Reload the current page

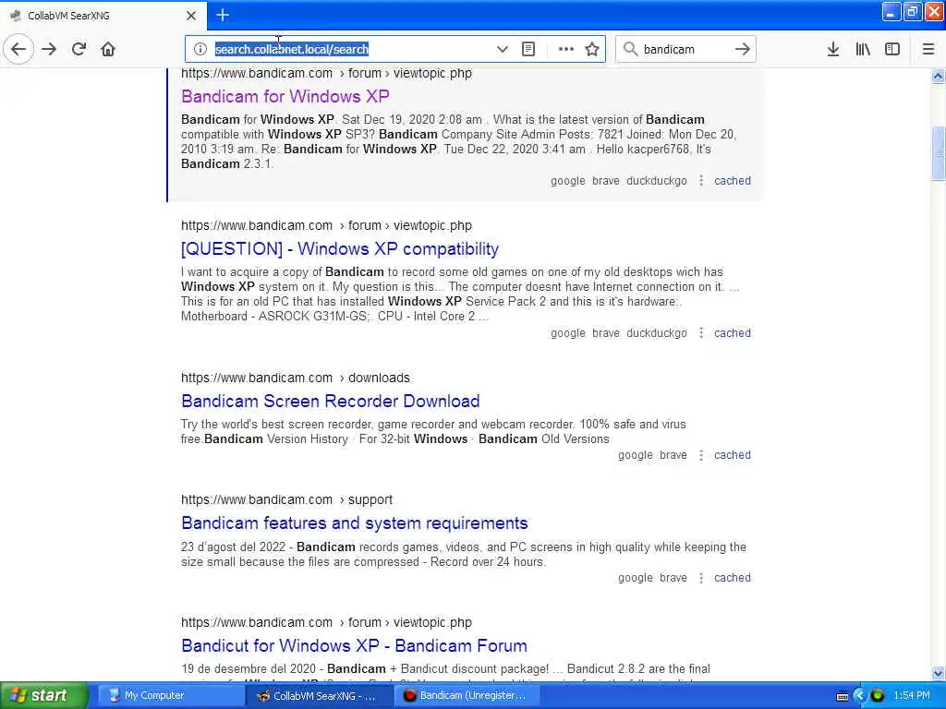[79, 49]
